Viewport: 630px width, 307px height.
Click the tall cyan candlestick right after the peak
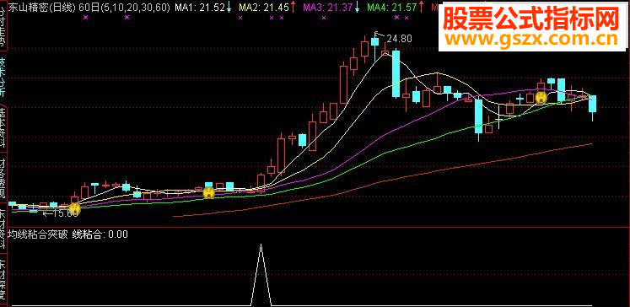coord(396,74)
